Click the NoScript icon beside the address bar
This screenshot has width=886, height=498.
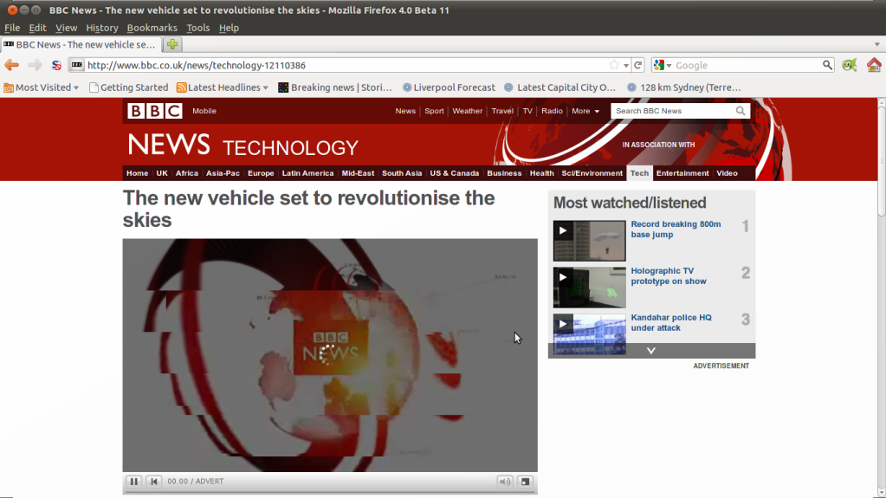pos(56,66)
